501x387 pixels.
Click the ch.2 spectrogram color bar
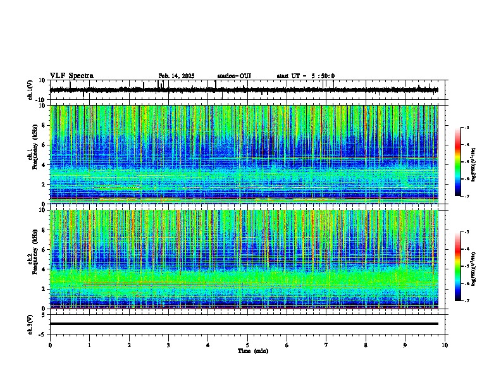[458, 266]
